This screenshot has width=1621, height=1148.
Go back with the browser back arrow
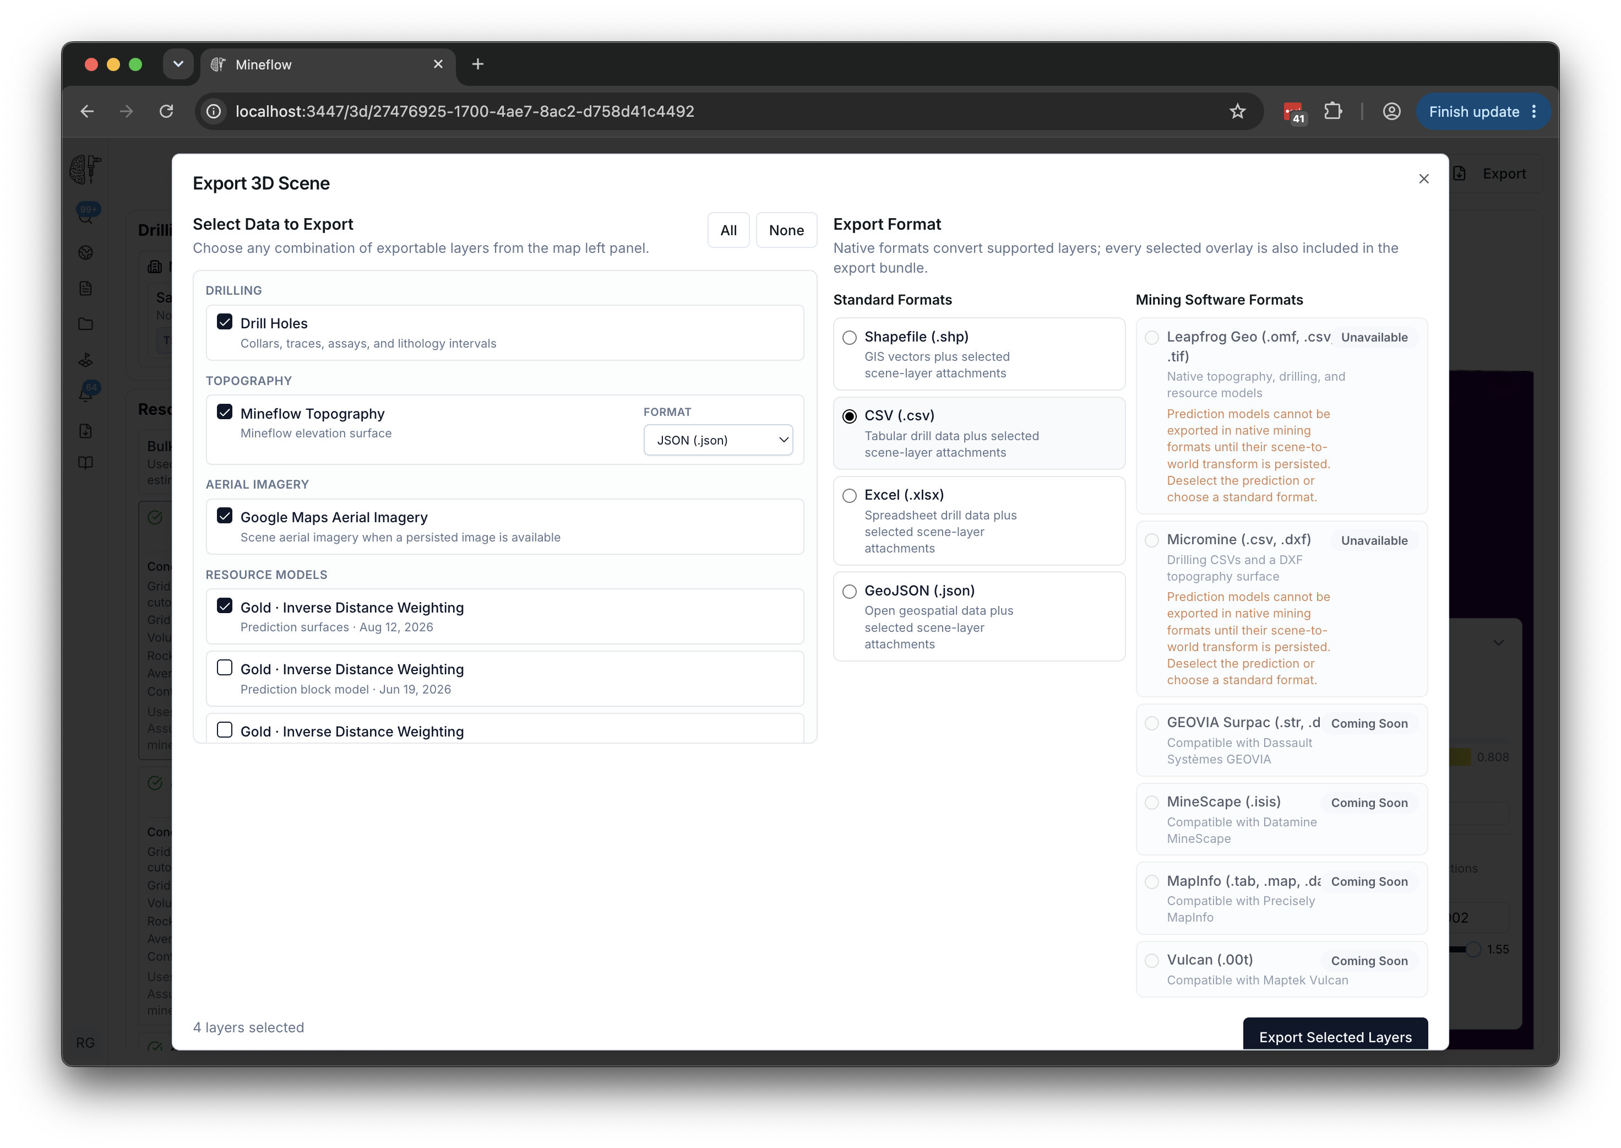[x=87, y=112]
